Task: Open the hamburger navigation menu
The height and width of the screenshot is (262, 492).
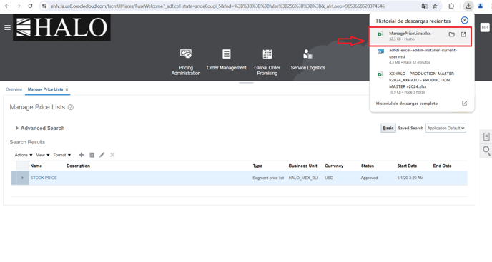Action: (x=8, y=28)
